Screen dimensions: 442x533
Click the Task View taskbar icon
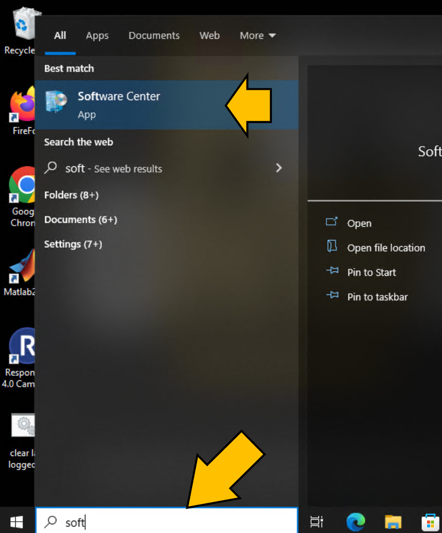click(x=316, y=522)
